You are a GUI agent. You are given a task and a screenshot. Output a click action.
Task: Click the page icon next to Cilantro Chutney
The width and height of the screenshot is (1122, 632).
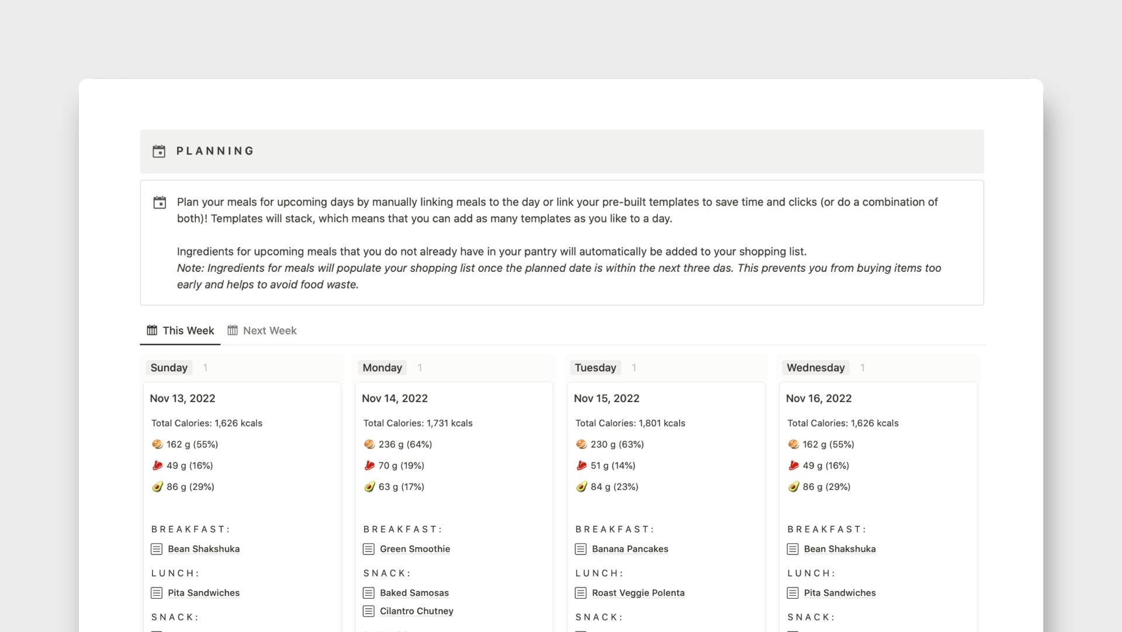click(x=369, y=611)
